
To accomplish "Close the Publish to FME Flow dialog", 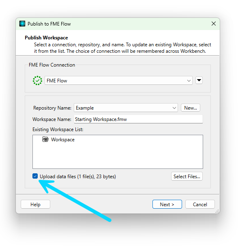I will pyautogui.click(x=214, y=24).
